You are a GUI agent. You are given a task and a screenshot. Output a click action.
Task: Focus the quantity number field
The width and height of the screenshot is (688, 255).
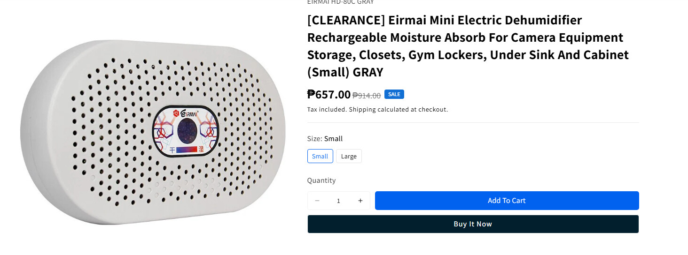click(338, 201)
